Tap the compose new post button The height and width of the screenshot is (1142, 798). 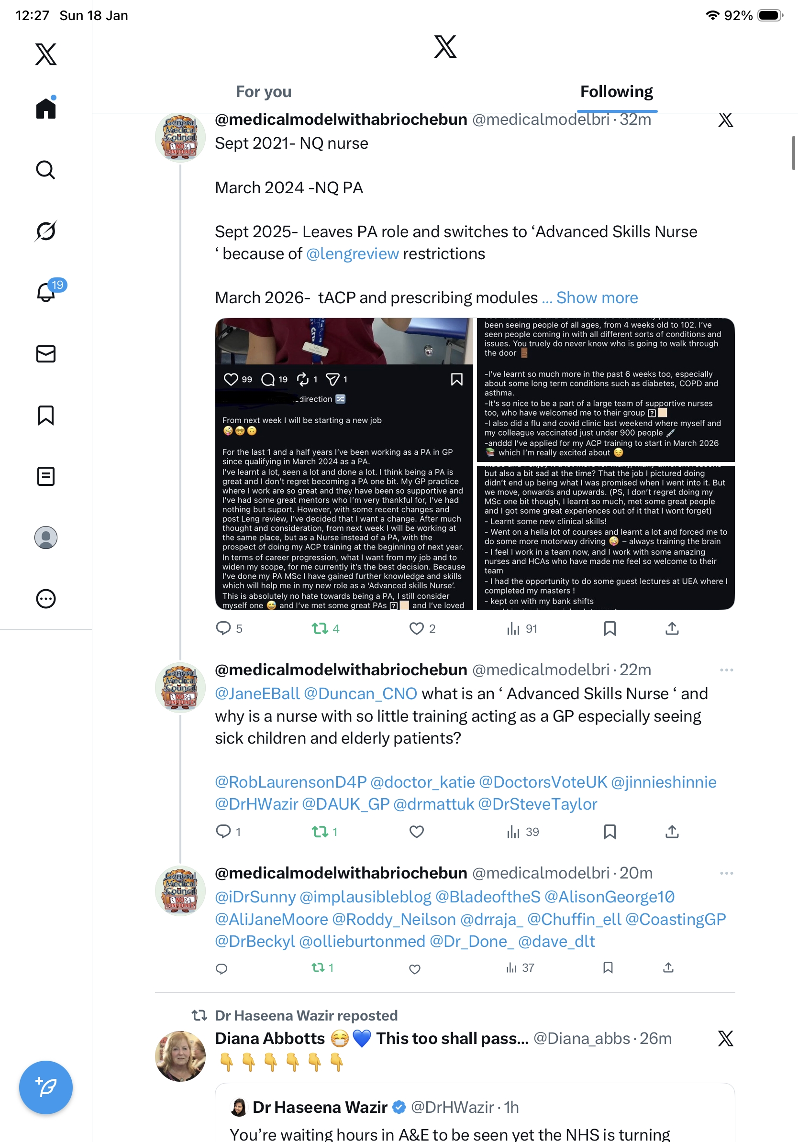pos(46,1087)
